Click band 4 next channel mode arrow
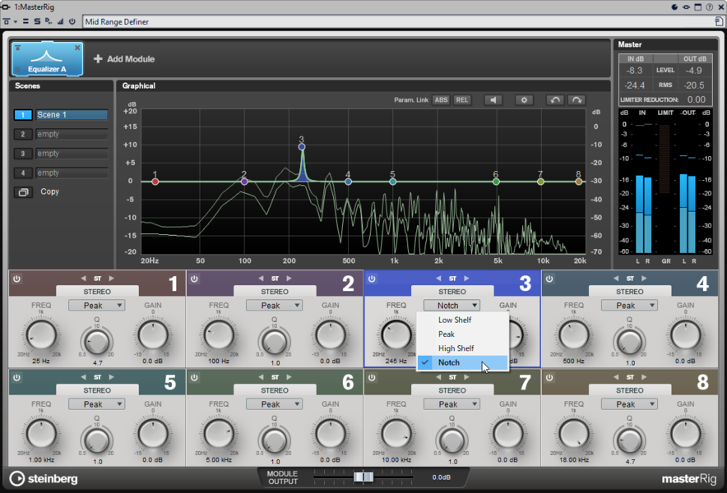This screenshot has width=727, height=493. [644, 279]
